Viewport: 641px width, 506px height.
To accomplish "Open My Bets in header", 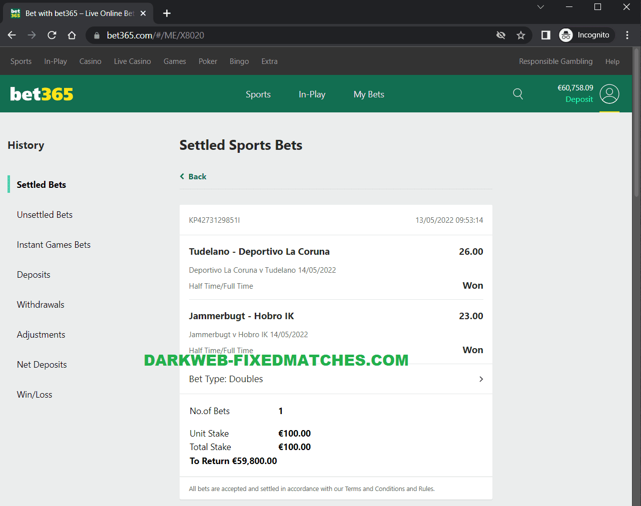I will pyautogui.click(x=369, y=94).
